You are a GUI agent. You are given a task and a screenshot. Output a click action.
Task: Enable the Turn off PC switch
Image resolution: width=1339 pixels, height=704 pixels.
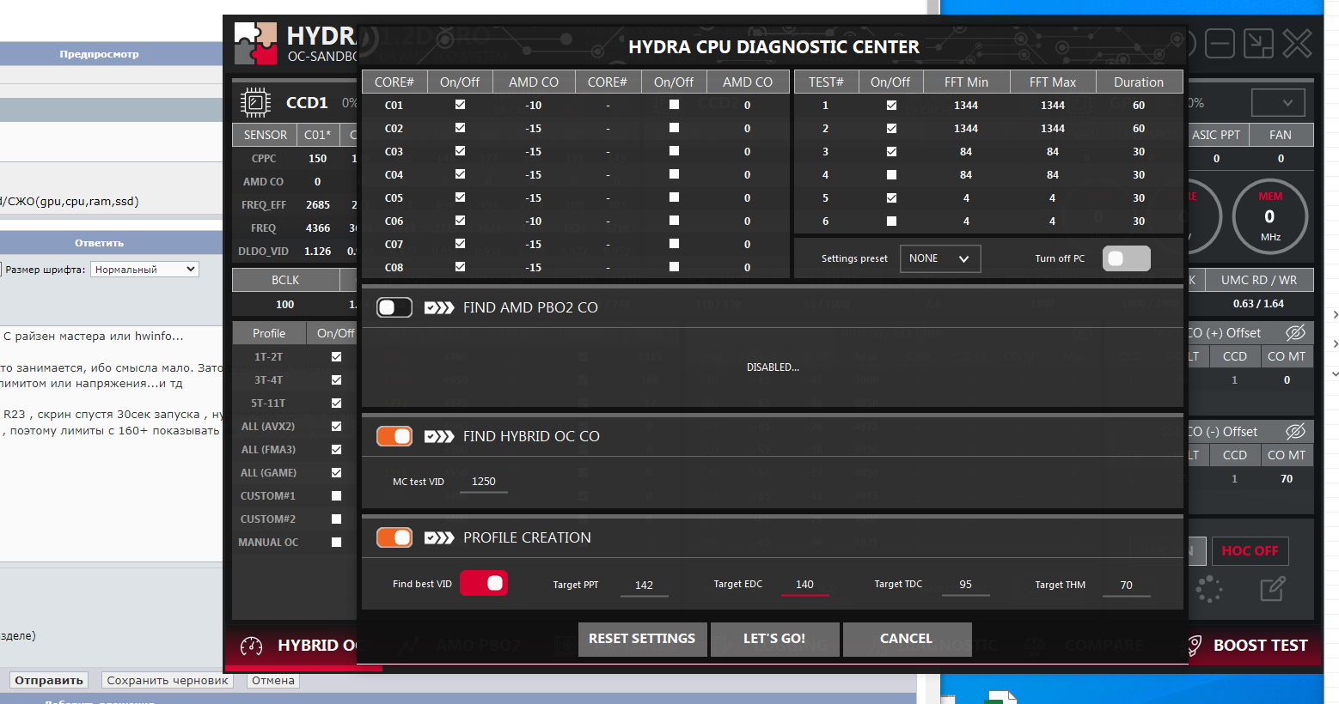click(x=1127, y=258)
